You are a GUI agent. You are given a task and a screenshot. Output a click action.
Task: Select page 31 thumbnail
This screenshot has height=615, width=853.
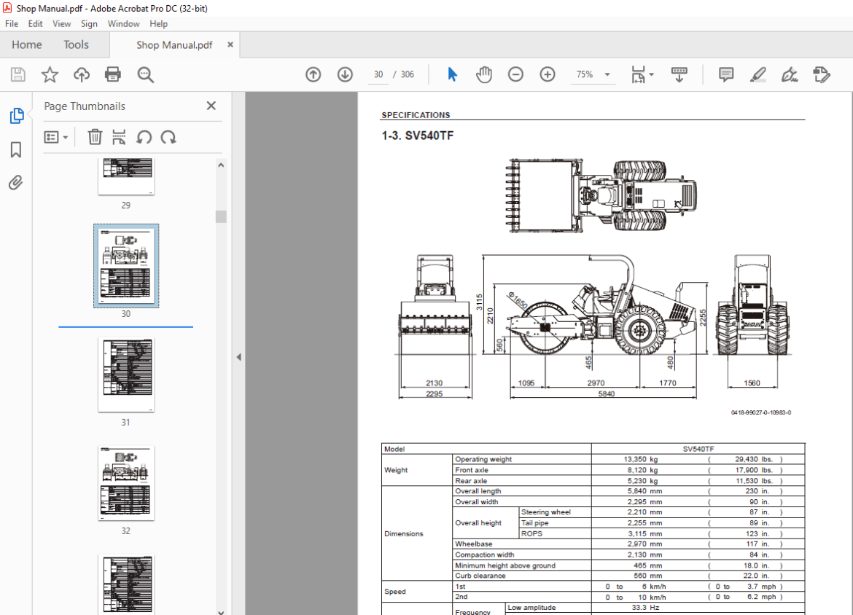tap(126, 375)
